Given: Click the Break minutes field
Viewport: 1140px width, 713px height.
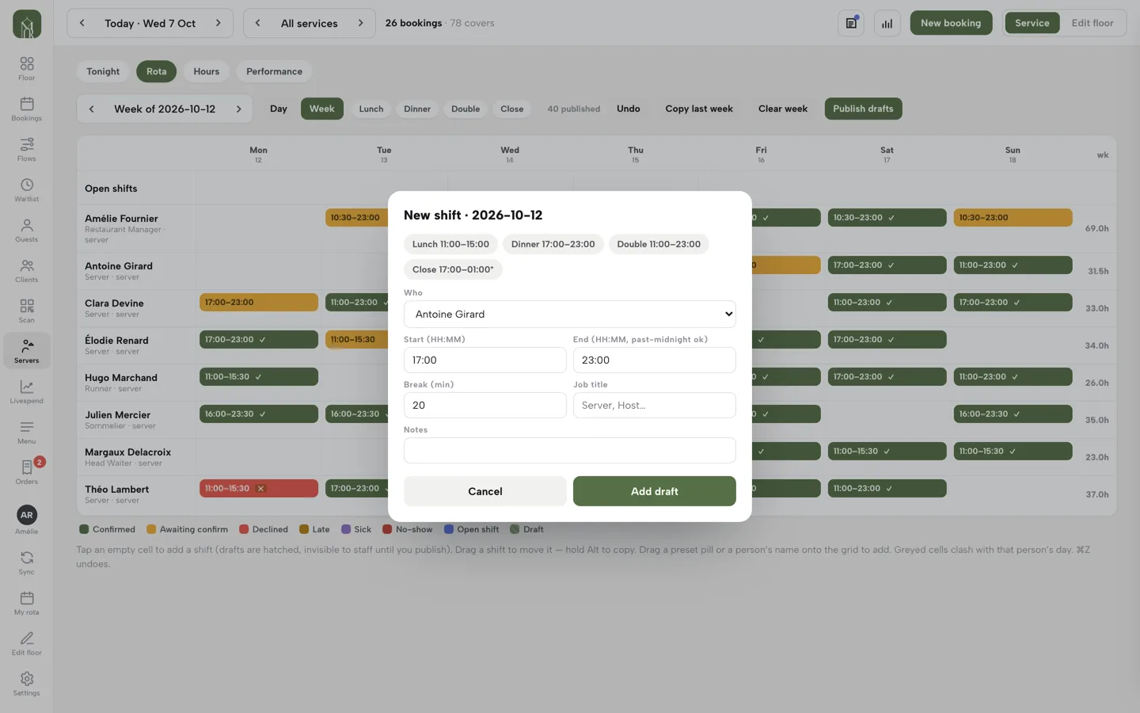Looking at the screenshot, I should point(485,405).
